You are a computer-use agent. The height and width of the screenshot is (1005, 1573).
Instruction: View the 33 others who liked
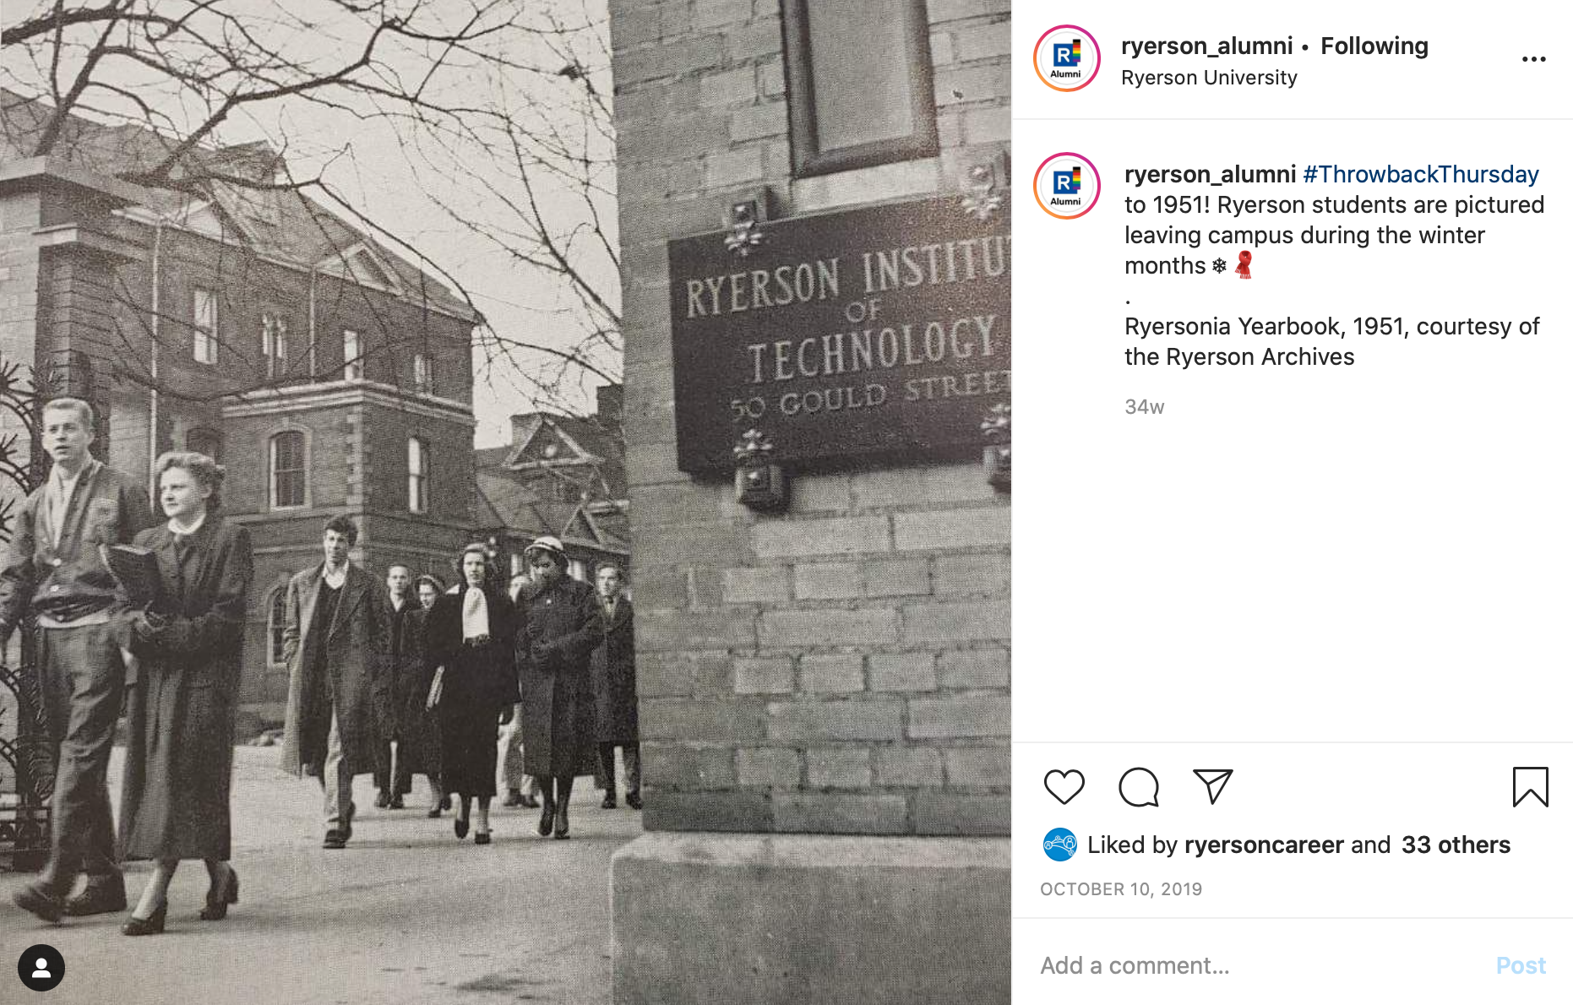tap(1456, 845)
